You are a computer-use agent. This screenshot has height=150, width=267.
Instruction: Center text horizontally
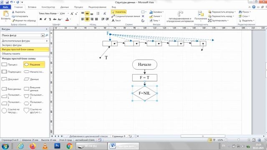[87, 19]
